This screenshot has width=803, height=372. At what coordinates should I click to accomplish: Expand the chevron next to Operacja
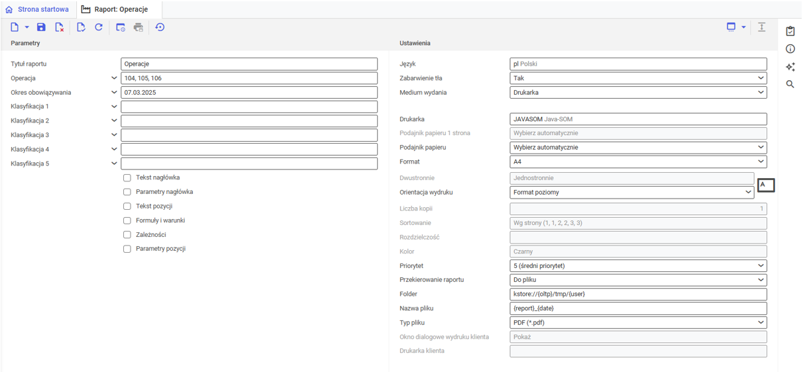114,78
